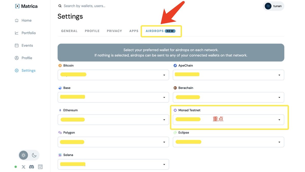Click the ApeChain network icon
The height and width of the screenshot is (172, 305).
[x=175, y=65]
